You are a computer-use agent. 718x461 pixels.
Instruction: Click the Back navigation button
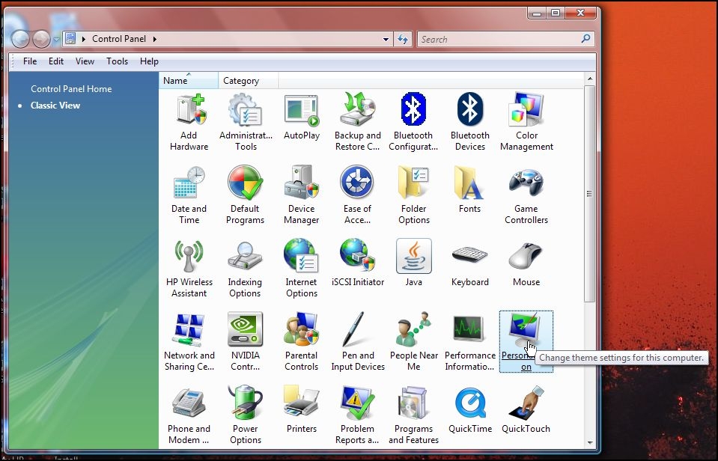(x=21, y=39)
